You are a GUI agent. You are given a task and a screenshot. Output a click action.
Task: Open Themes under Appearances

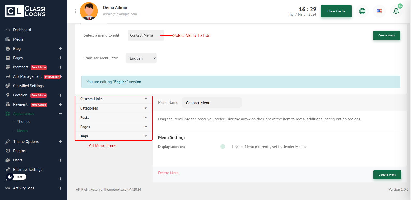pyautogui.click(x=24, y=122)
